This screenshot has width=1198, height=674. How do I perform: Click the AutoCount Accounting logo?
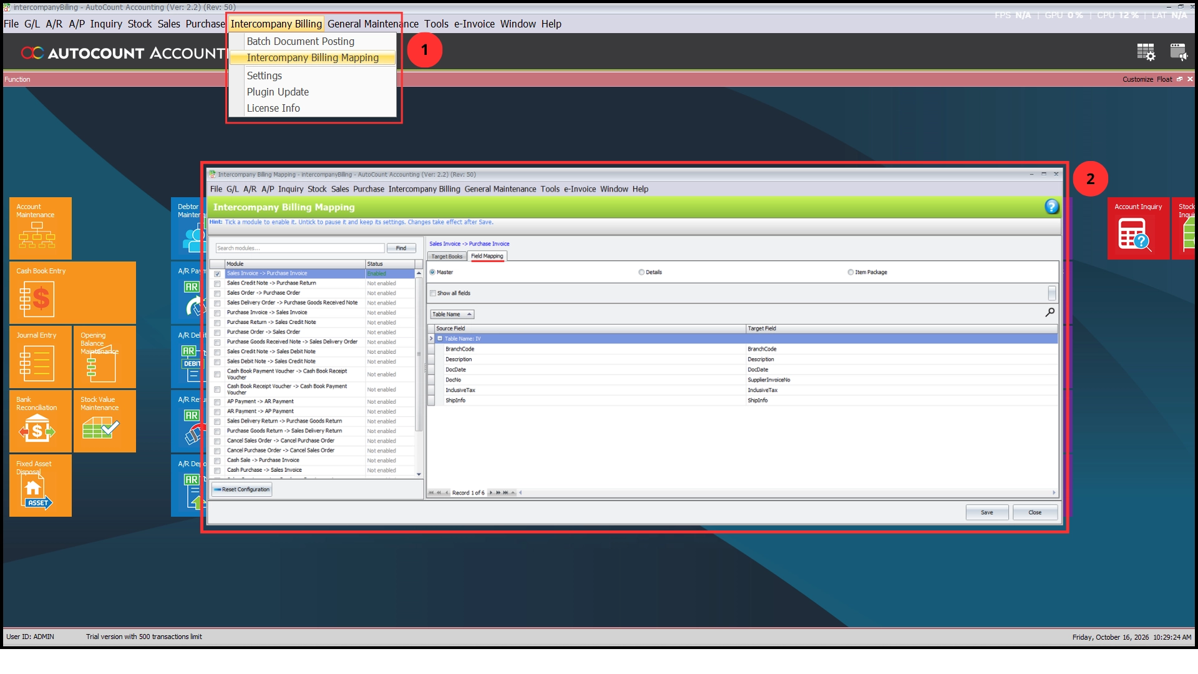tap(124, 53)
